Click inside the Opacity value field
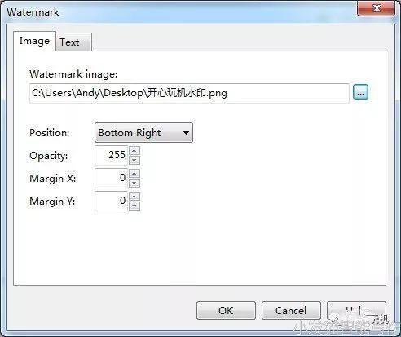 (x=112, y=155)
